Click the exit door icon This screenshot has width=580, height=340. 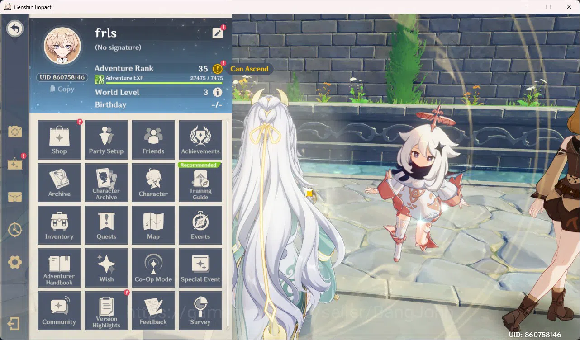(14, 324)
